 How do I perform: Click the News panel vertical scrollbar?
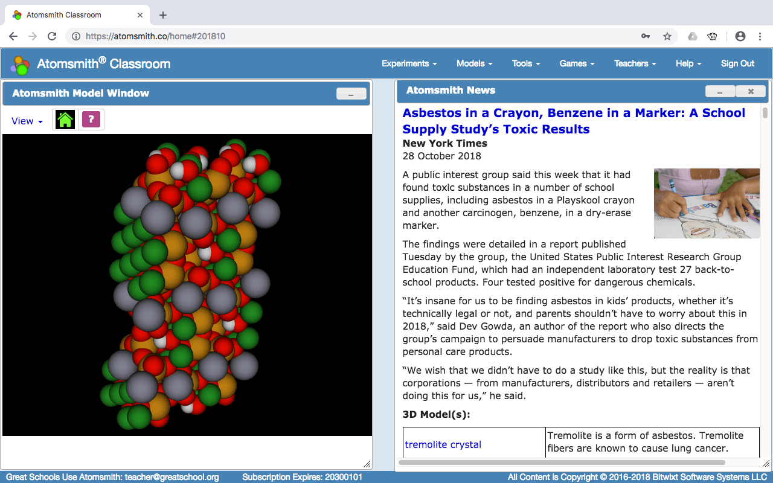pyautogui.click(x=765, y=113)
